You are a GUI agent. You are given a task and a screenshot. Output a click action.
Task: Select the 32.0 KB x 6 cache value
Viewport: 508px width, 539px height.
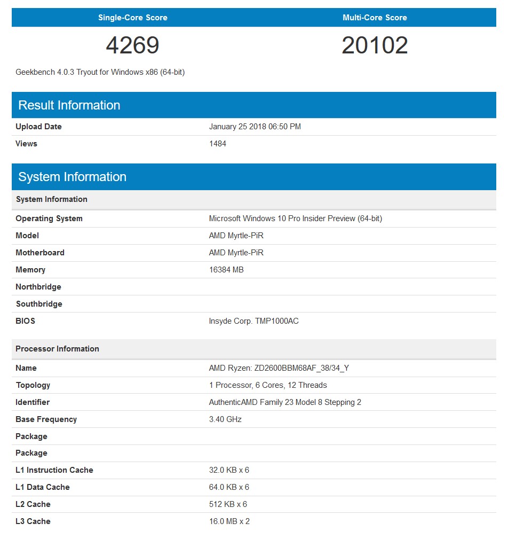coord(229,470)
